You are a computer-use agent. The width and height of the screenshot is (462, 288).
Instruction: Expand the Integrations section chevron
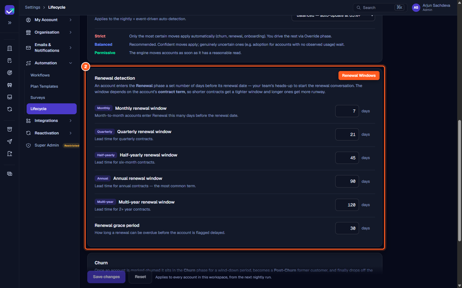pos(71,121)
